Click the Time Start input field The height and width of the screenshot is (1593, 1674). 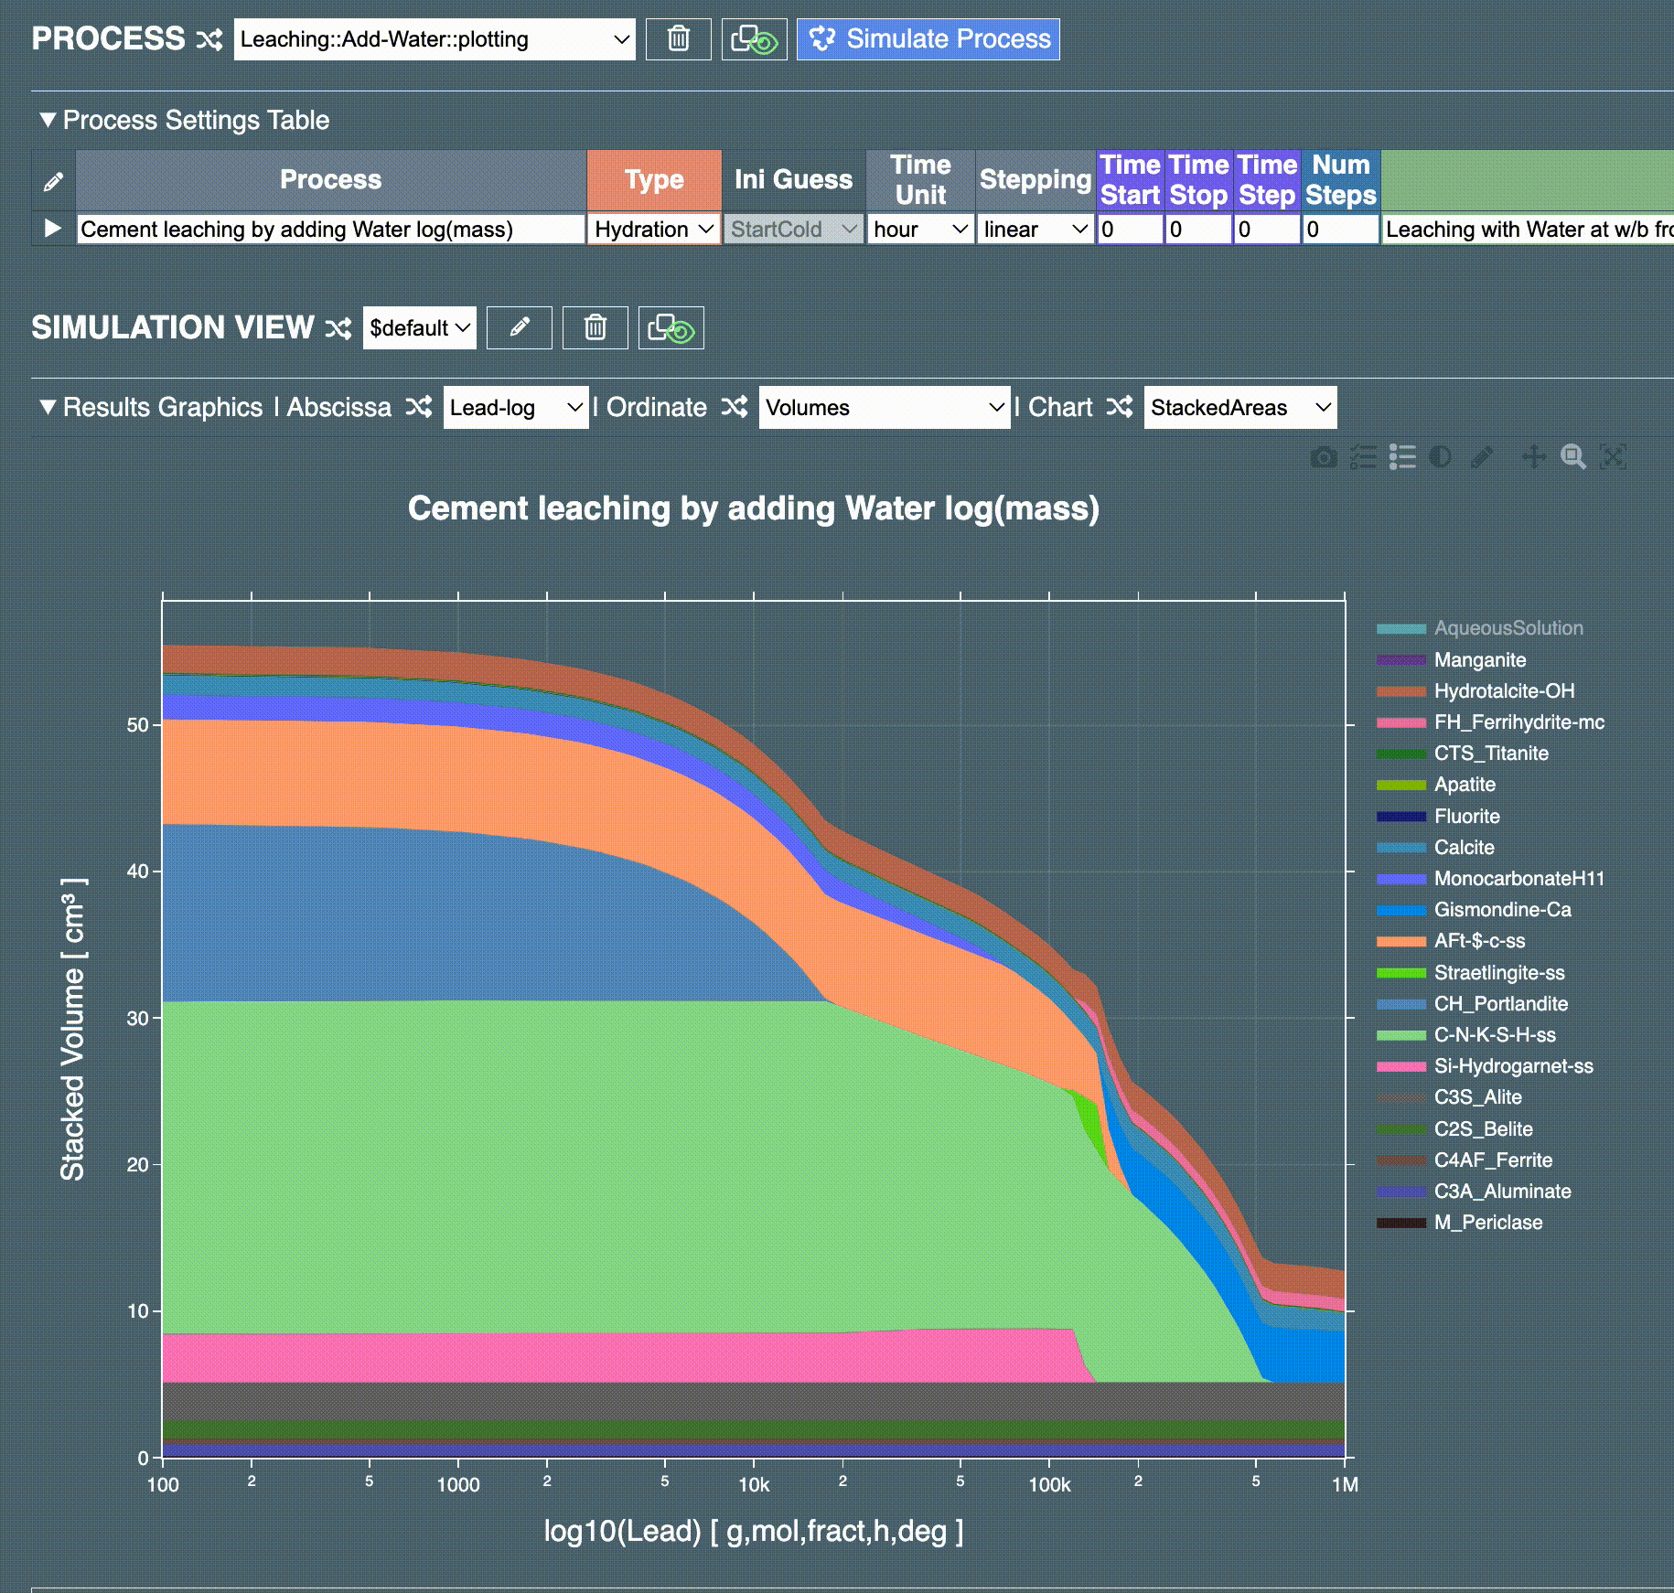(1130, 230)
